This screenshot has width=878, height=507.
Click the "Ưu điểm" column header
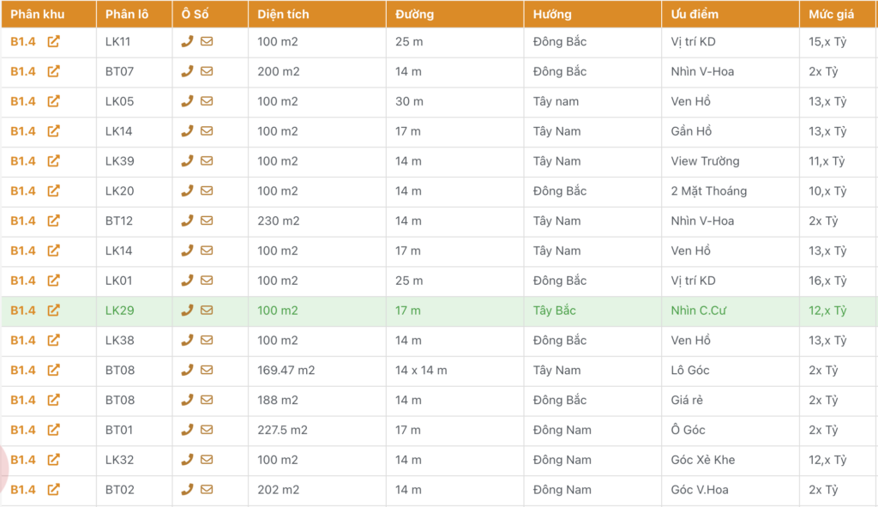click(x=695, y=15)
